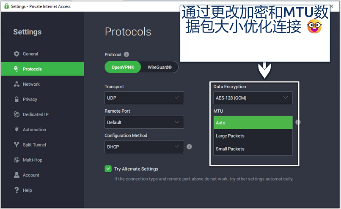Close the Settings window
Image resolution: width=341 pixels, height=209 pixels.
(332, 6)
